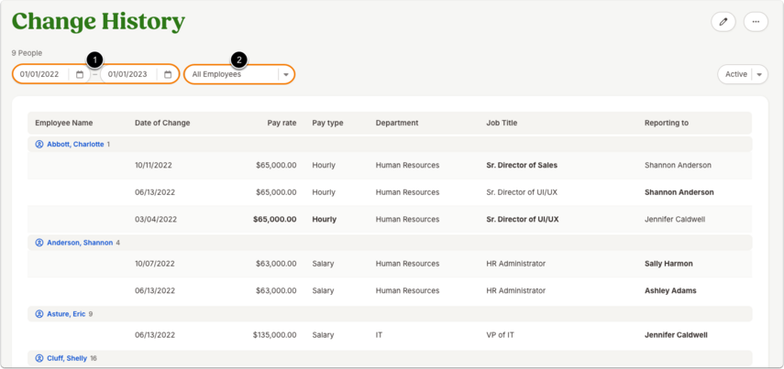Sort by Date of Change column header
This screenshot has height=369, width=784.
tap(162, 123)
